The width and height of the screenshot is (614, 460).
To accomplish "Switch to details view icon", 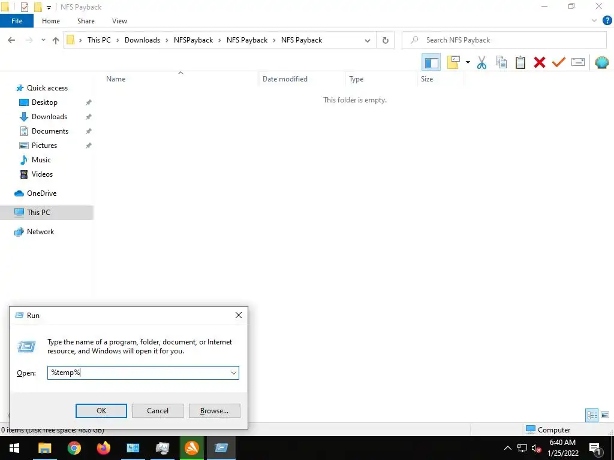I will pyautogui.click(x=592, y=415).
